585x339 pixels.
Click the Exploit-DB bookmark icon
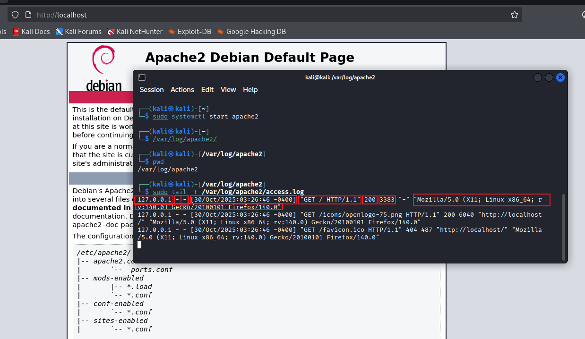(172, 32)
